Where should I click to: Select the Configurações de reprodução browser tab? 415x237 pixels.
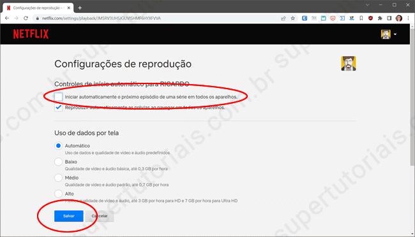coord(38,8)
